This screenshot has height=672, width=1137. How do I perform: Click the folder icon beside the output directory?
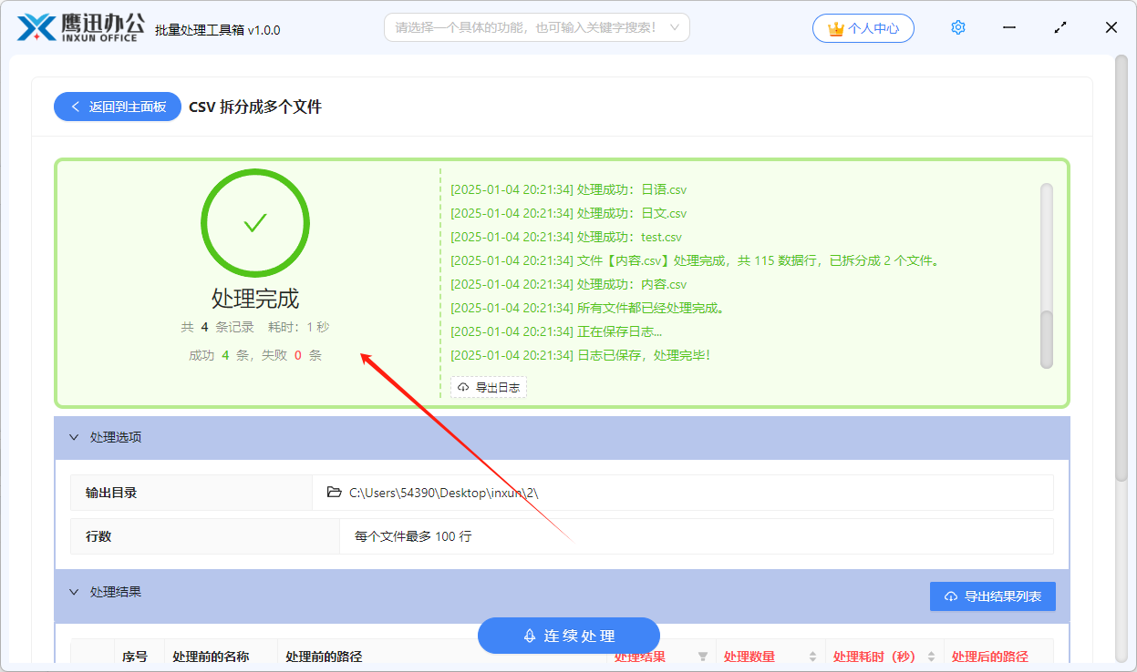point(334,492)
